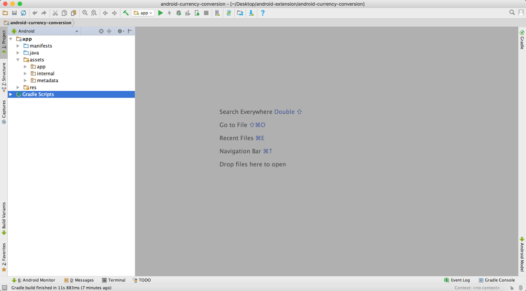Open the Project Structure dialog

(x=240, y=13)
